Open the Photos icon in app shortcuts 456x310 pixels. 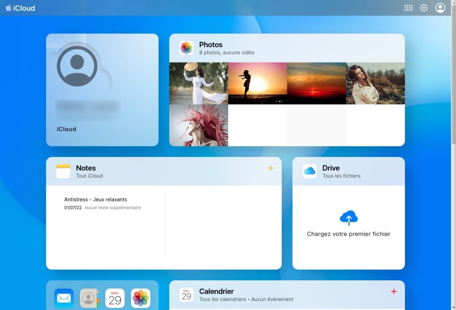(x=141, y=298)
